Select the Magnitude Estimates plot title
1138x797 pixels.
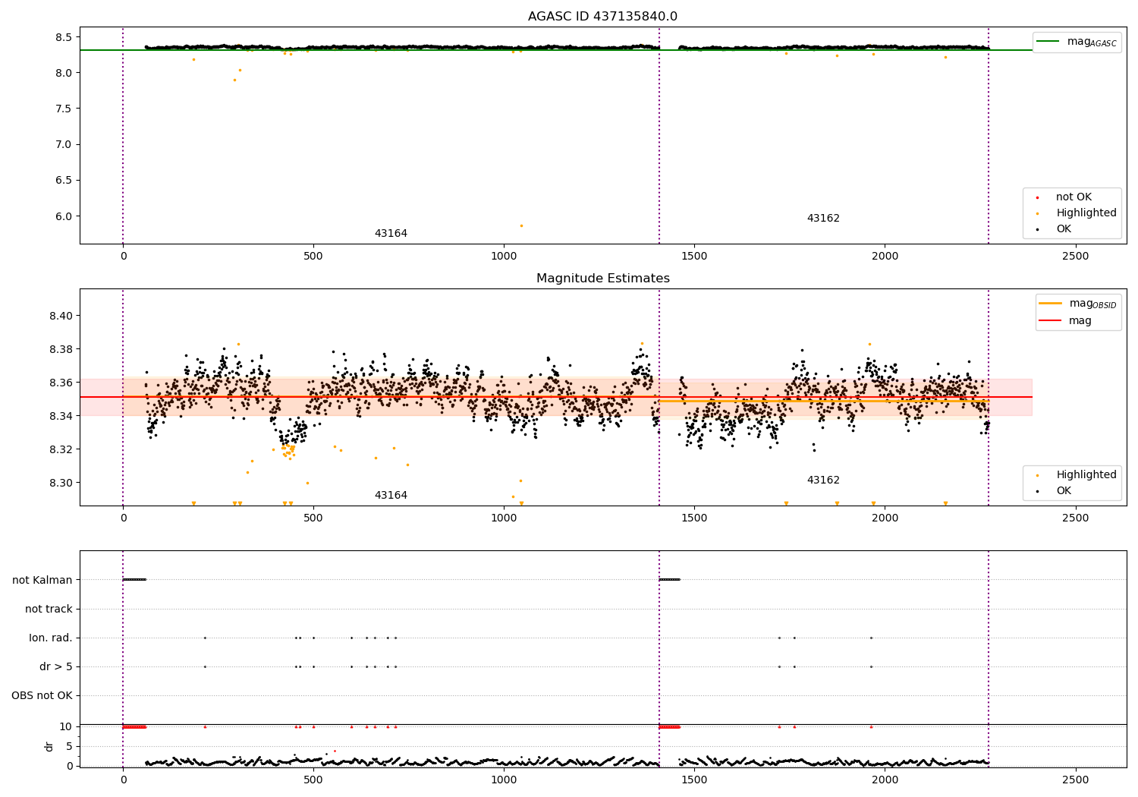tap(602, 279)
